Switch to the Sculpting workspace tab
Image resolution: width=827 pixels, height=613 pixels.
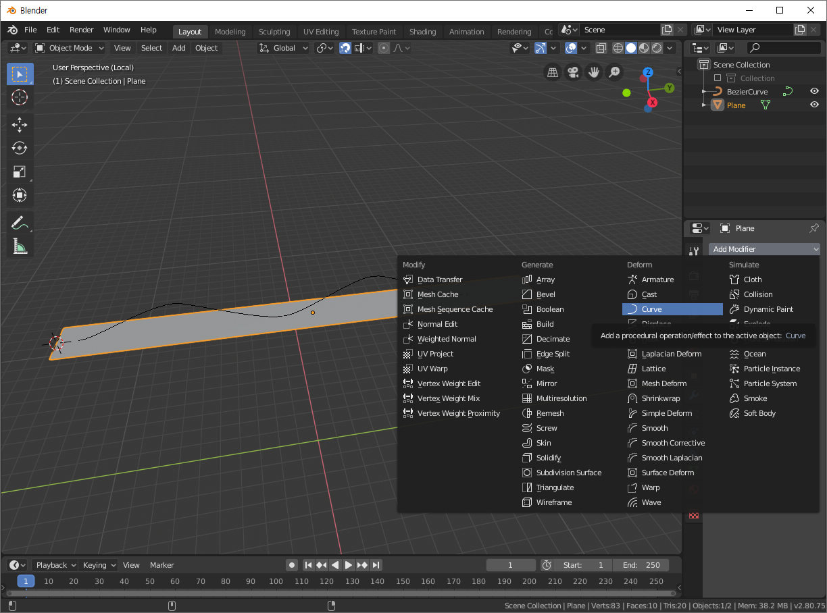click(274, 32)
